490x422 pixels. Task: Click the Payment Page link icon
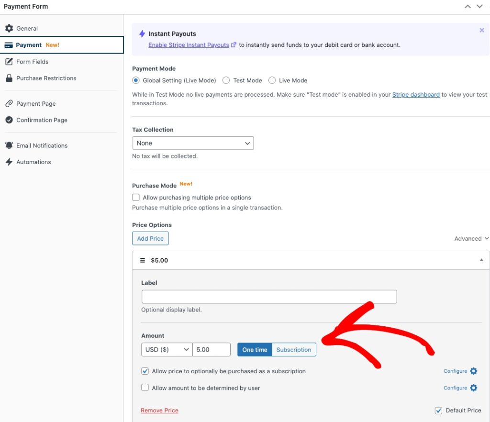(x=9, y=104)
